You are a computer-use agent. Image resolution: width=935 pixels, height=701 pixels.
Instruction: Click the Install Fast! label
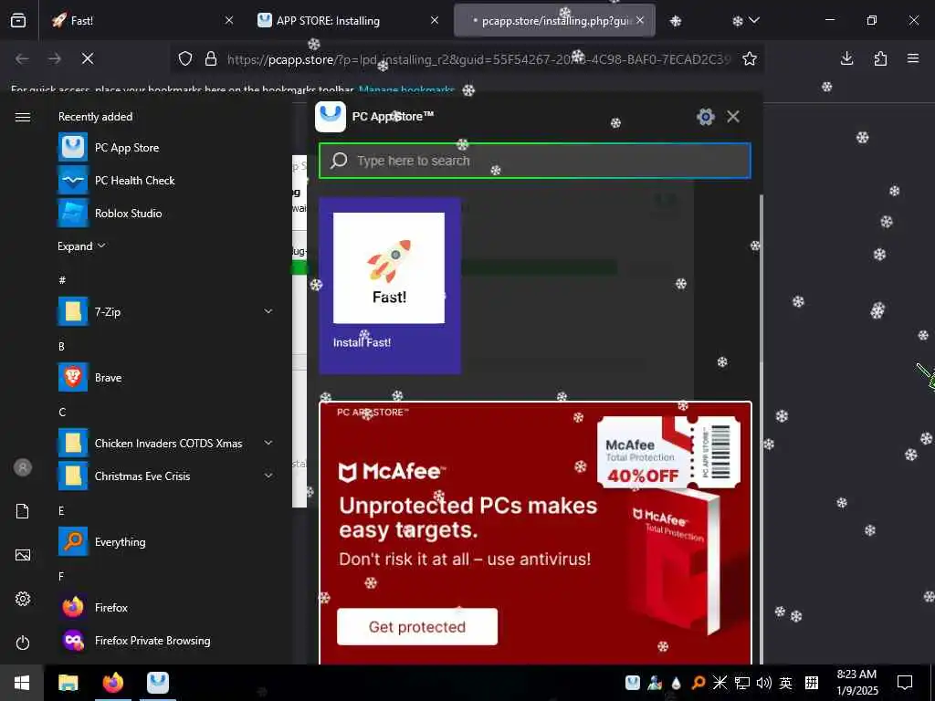[362, 342]
